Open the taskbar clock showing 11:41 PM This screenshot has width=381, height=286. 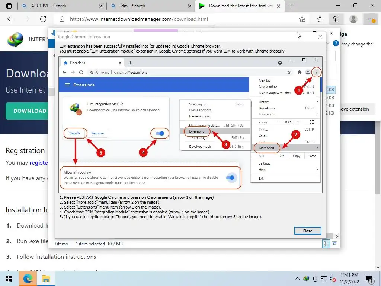pyautogui.click(x=349, y=279)
